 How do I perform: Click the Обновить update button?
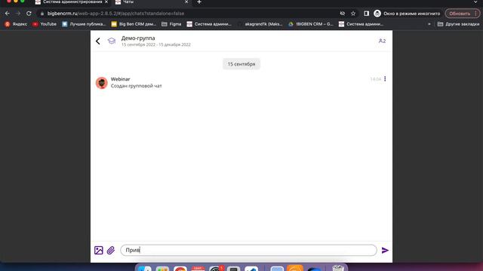pyautogui.click(x=462, y=14)
